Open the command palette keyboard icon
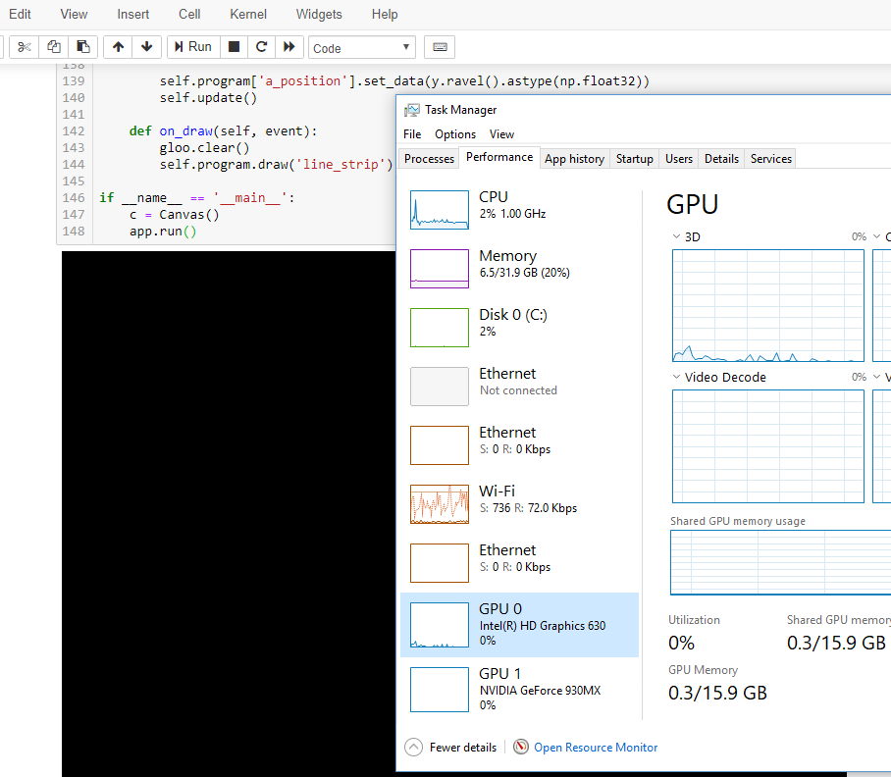The width and height of the screenshot is (891, 777). pos(439,46)
